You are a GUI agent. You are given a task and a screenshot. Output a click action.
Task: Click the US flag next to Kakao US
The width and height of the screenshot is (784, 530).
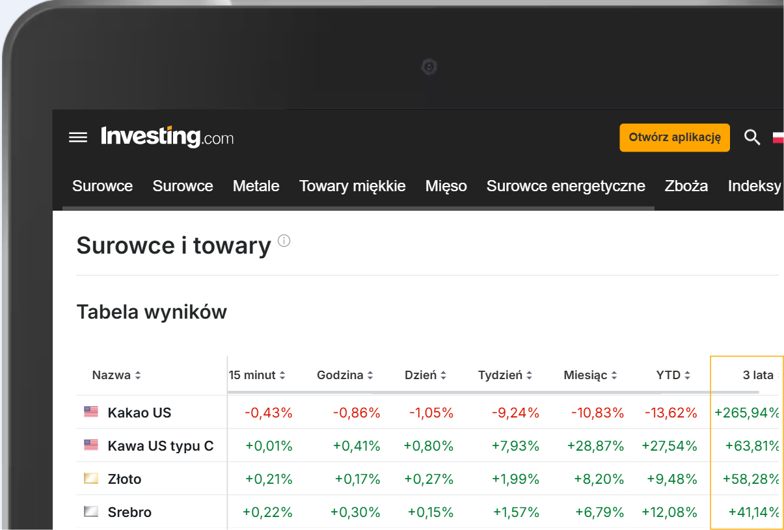[91, 412]
